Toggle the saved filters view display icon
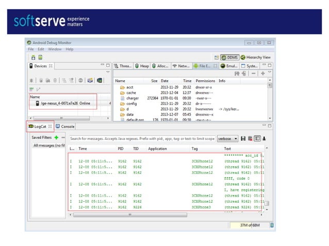This screenshot has width=329, height=246. (257, 138)
